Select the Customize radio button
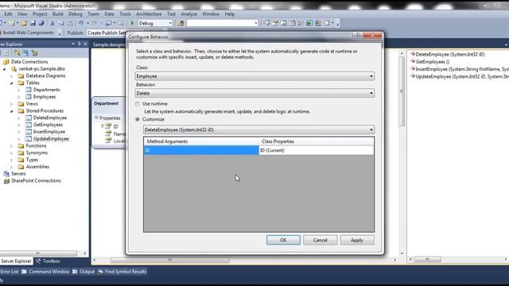 click(138, 119)
